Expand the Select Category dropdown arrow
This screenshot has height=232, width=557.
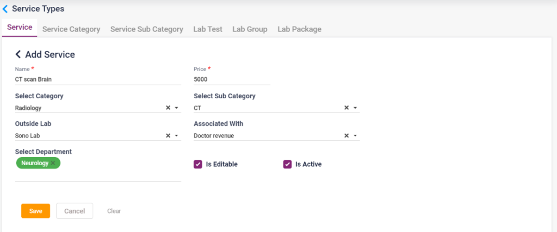[177, 108]
